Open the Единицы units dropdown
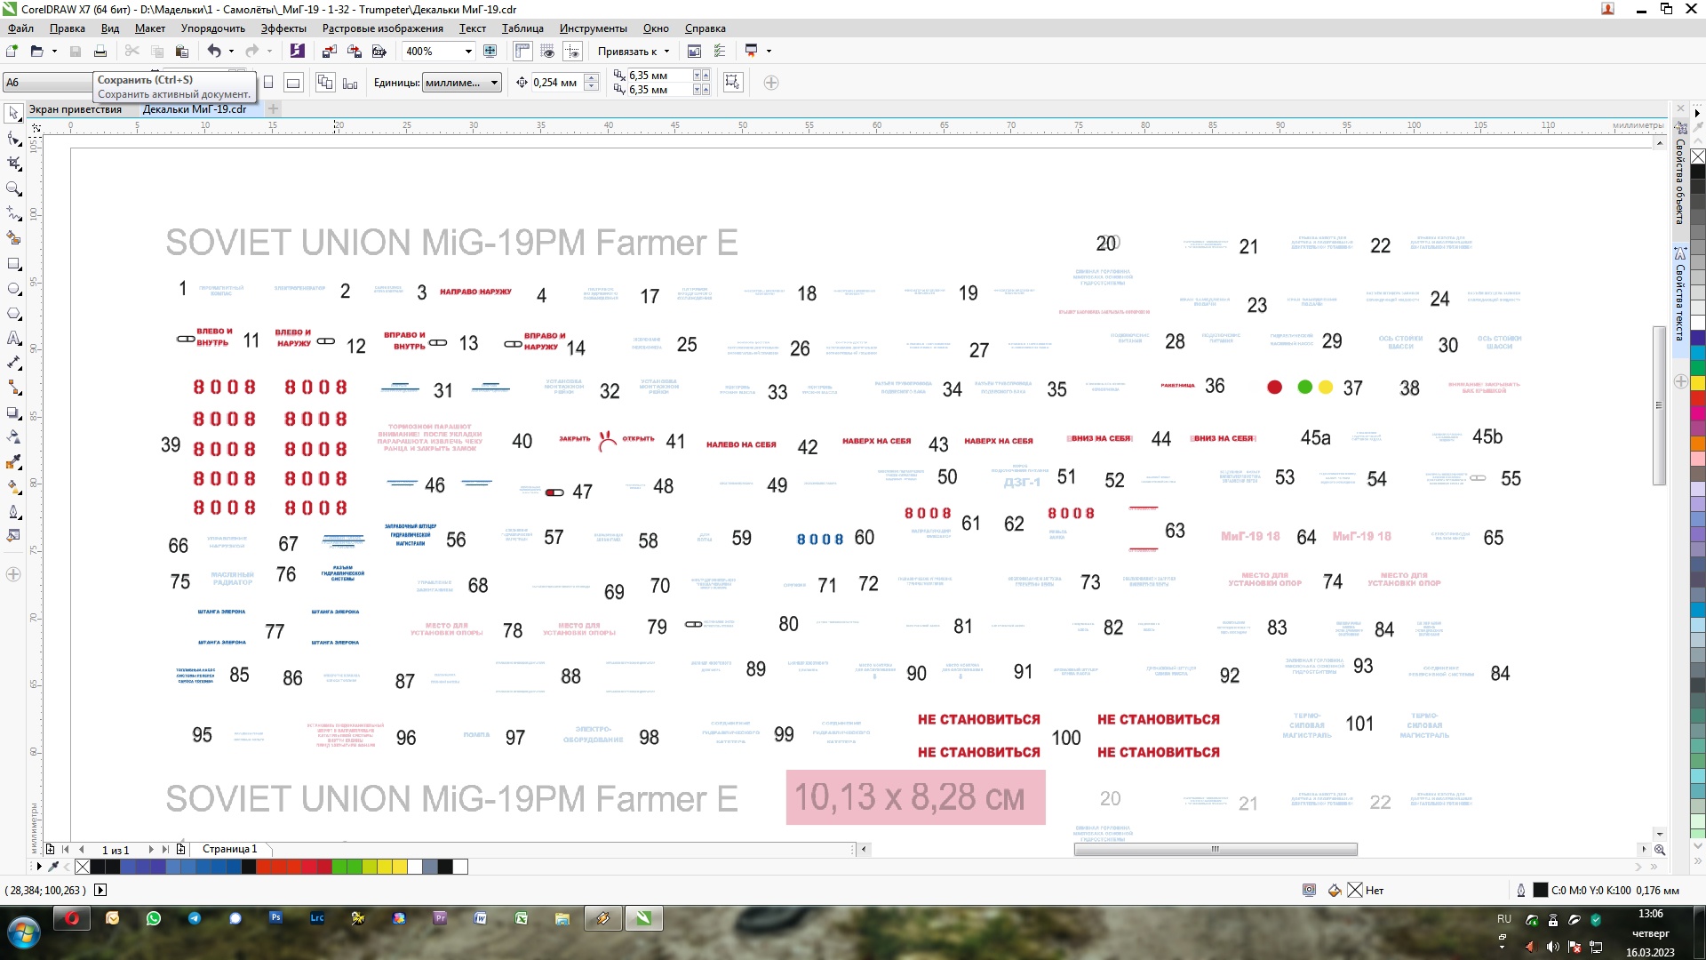The height and width of the screenshot is (960, 1706). click(x=495, y=83)
